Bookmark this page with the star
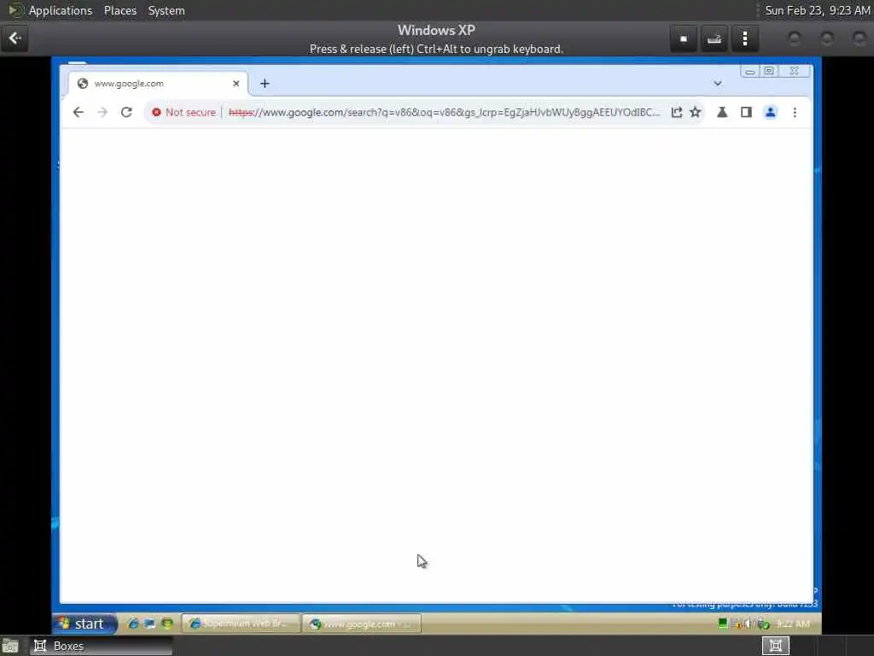This screenshot has width=874, height=656. [x=695, y=113]
